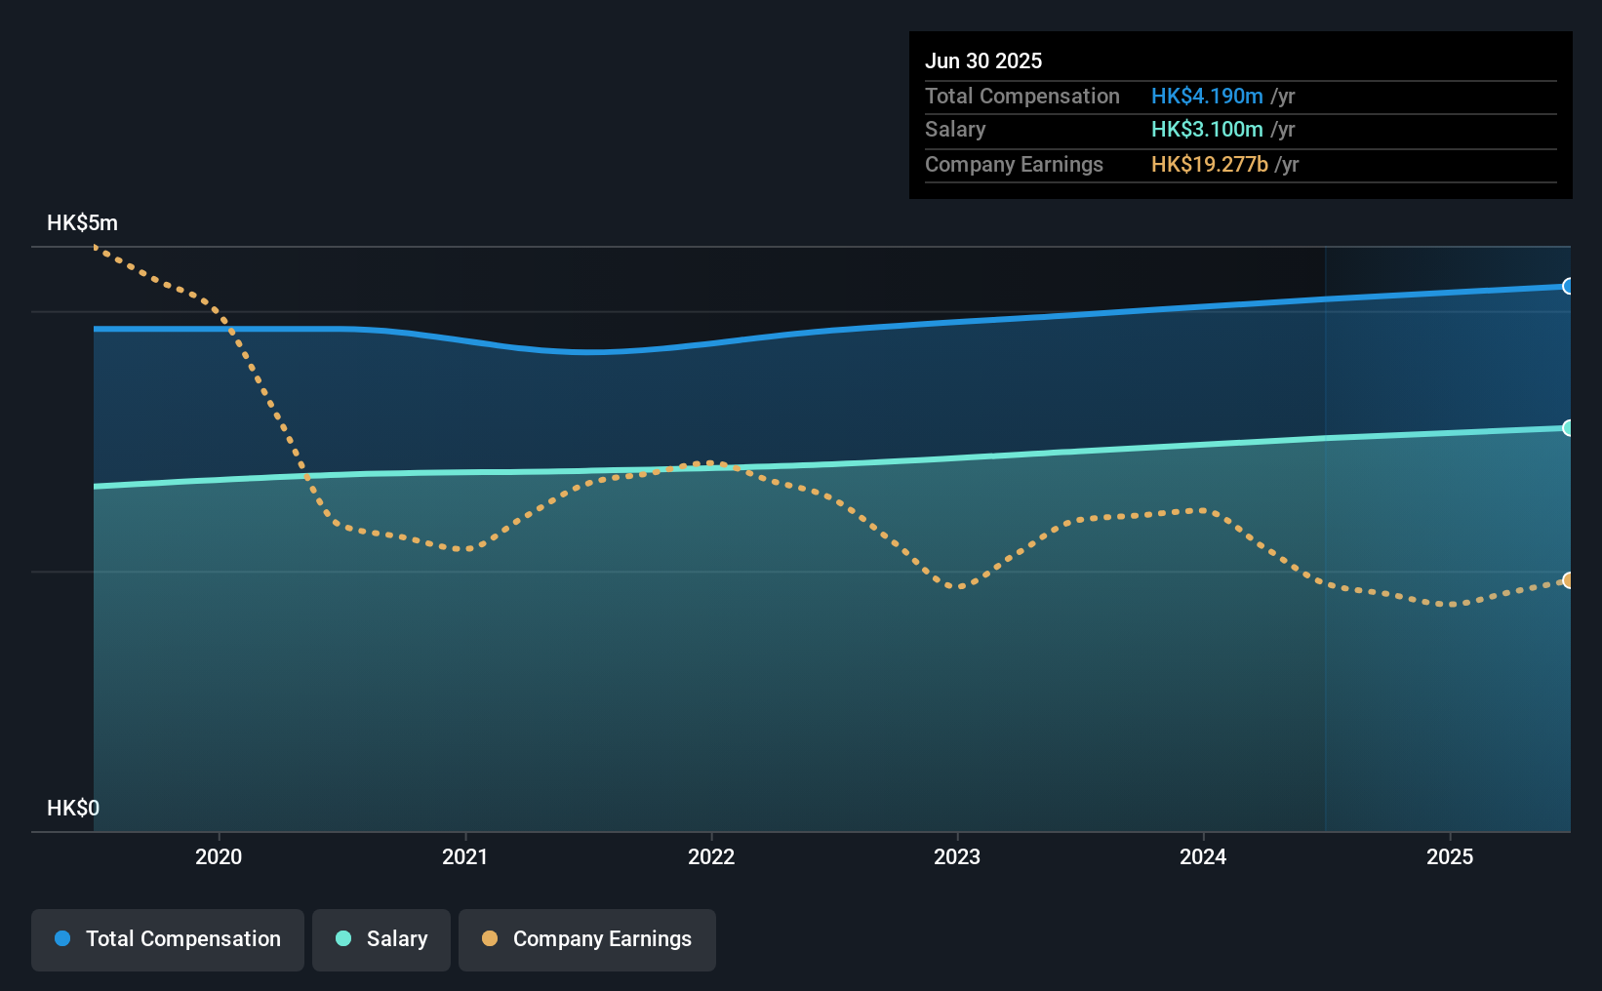Image resolution: width=1602 pixels, height=991 pixels.
Task: Select the 2021 axis label
Action: 465,856
